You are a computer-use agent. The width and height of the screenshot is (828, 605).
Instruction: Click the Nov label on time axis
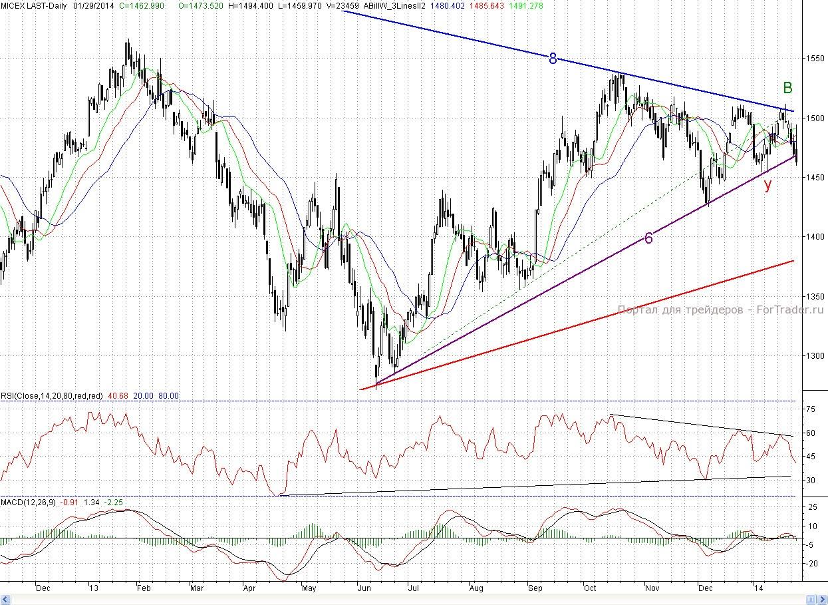[652, 588]
